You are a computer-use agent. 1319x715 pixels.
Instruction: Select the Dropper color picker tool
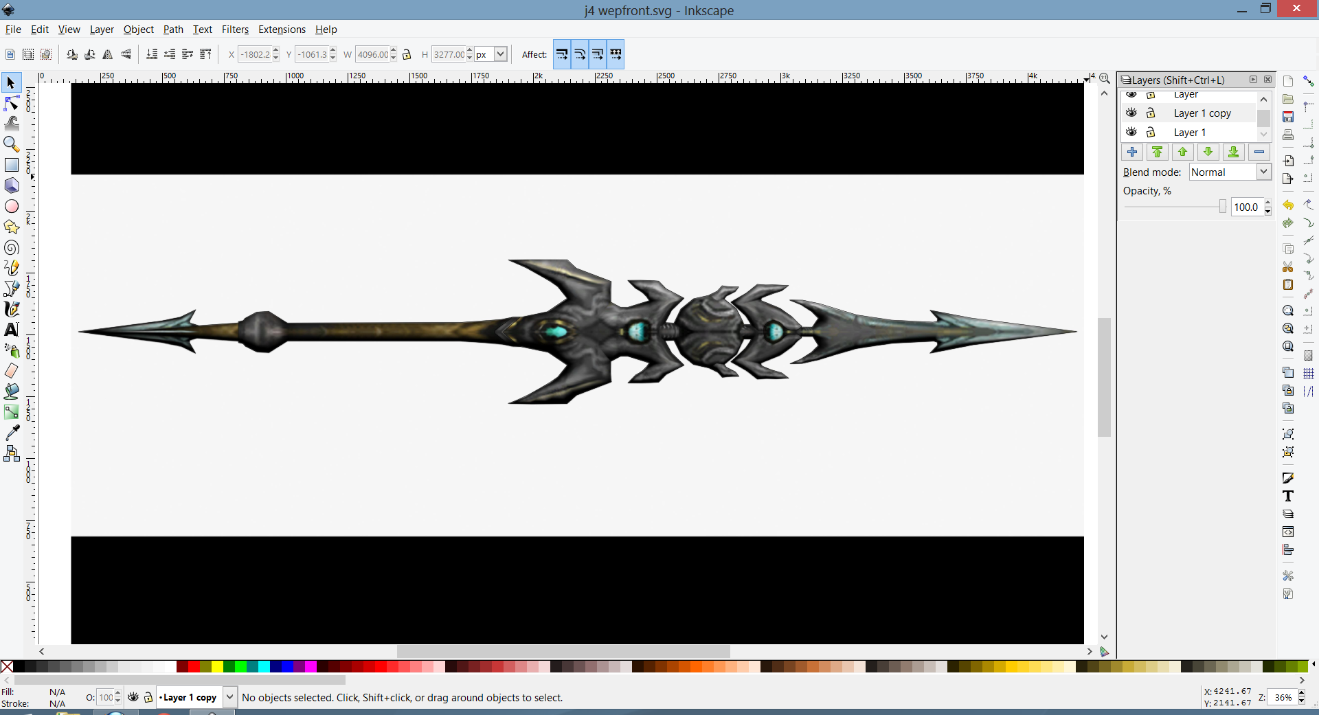click(11, 433)
